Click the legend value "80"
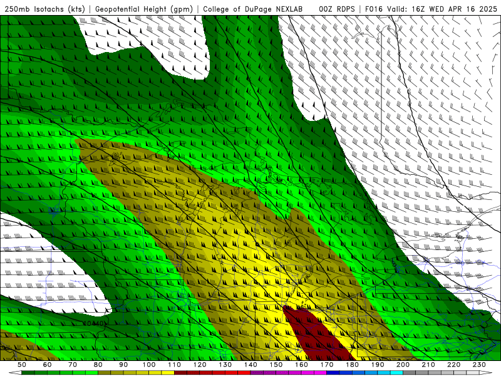Viewport: 501px width, 376px height. coord(98,365)
